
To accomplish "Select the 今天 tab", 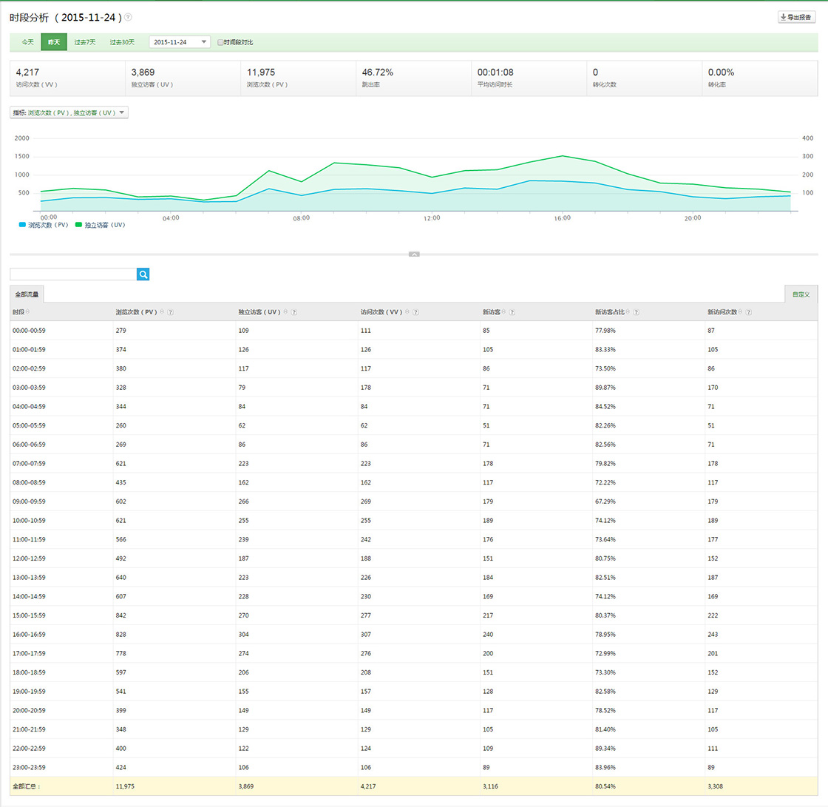I will point(27,42).
